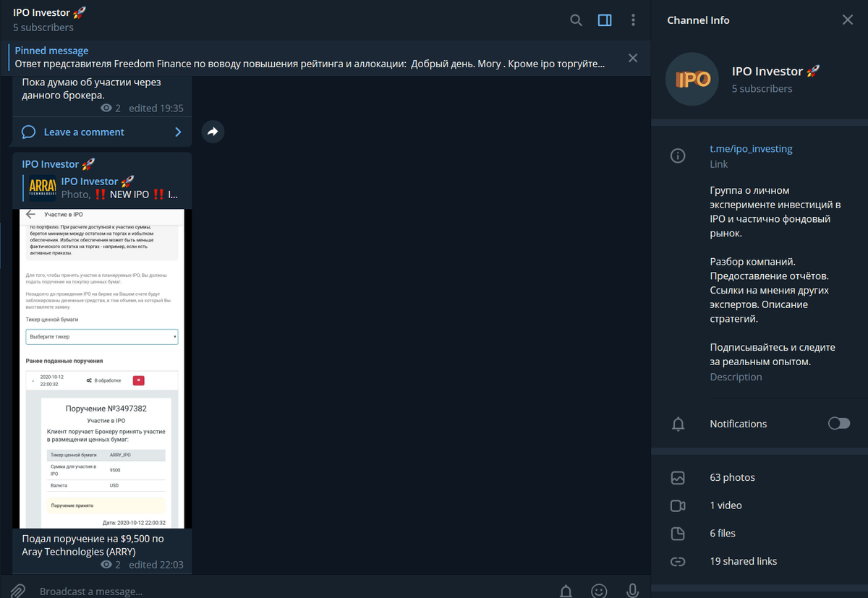Open the 63 photos media section

tap(759, 477)
